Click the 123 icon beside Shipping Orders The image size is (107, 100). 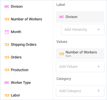click(x=7, y=45)
